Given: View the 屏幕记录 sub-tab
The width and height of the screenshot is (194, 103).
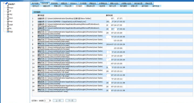Looking at the screenshot, I should tap(57, 6).
